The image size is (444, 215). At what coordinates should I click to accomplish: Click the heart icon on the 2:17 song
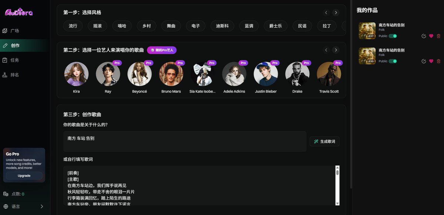[x=431, y=36]
